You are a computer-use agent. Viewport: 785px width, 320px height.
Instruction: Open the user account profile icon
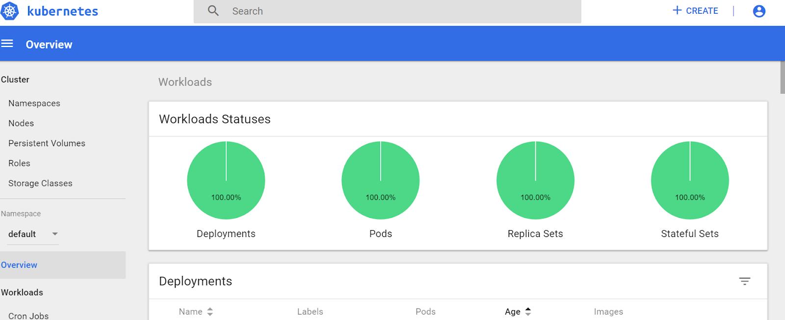pos(759,11)
